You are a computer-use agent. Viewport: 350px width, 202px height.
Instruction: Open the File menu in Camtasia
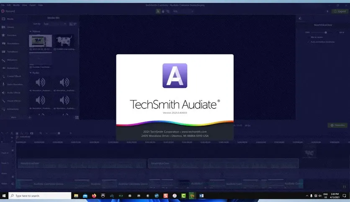[3, 5]
